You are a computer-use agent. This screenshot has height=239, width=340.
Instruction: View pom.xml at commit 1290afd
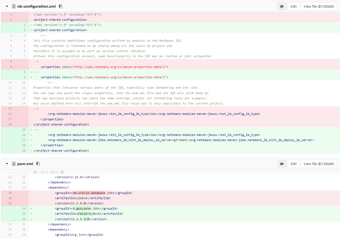coord(318,164)
